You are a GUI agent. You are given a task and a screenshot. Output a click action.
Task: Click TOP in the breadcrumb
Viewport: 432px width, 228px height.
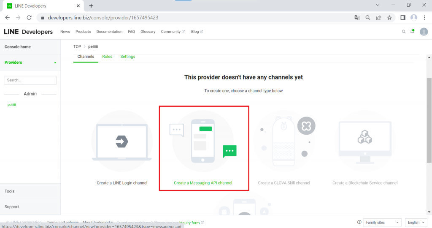pyautogui.click(x=77, y=46)
